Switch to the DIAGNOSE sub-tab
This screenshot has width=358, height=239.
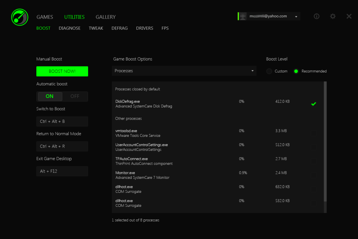pyautogui.click(x=70, y=28)
